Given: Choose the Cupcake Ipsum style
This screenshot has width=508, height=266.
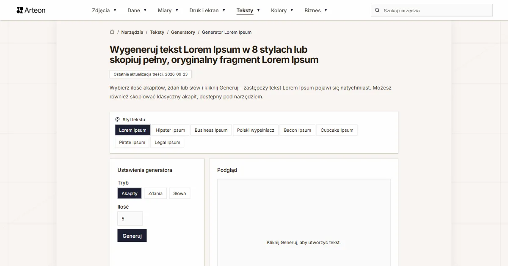Looking at the screenshot, I should click(337, 130).
